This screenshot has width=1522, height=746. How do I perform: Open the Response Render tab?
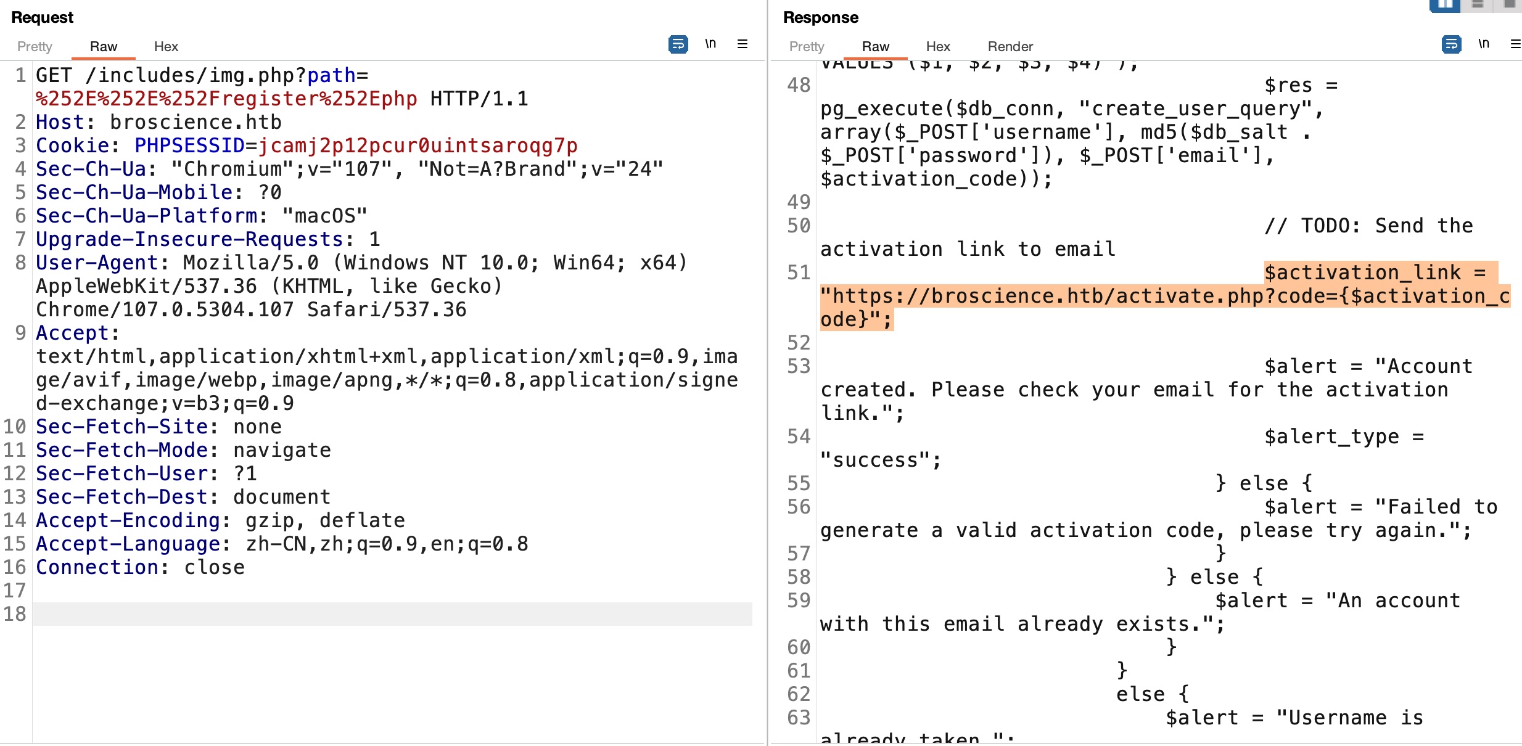[x=1010, y=46]
